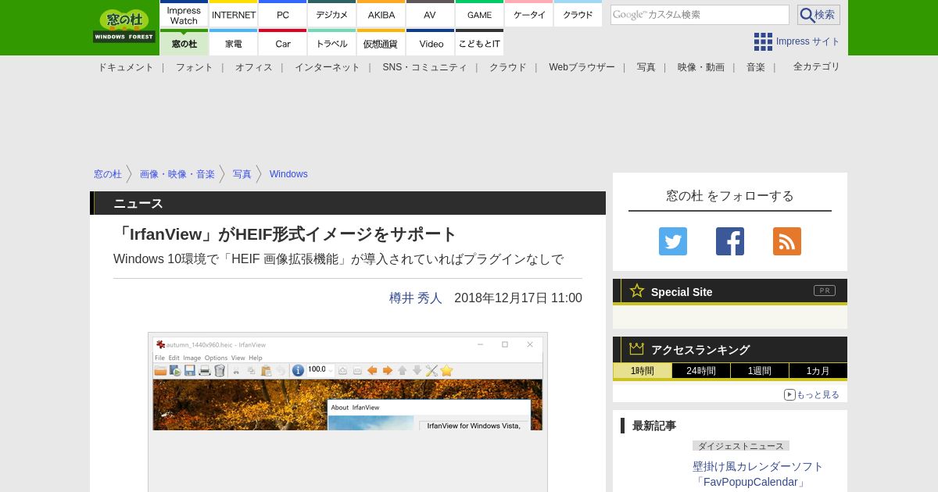Select the インターネット category menu
This screenshot has height=492, width=938.
[328, 67]
